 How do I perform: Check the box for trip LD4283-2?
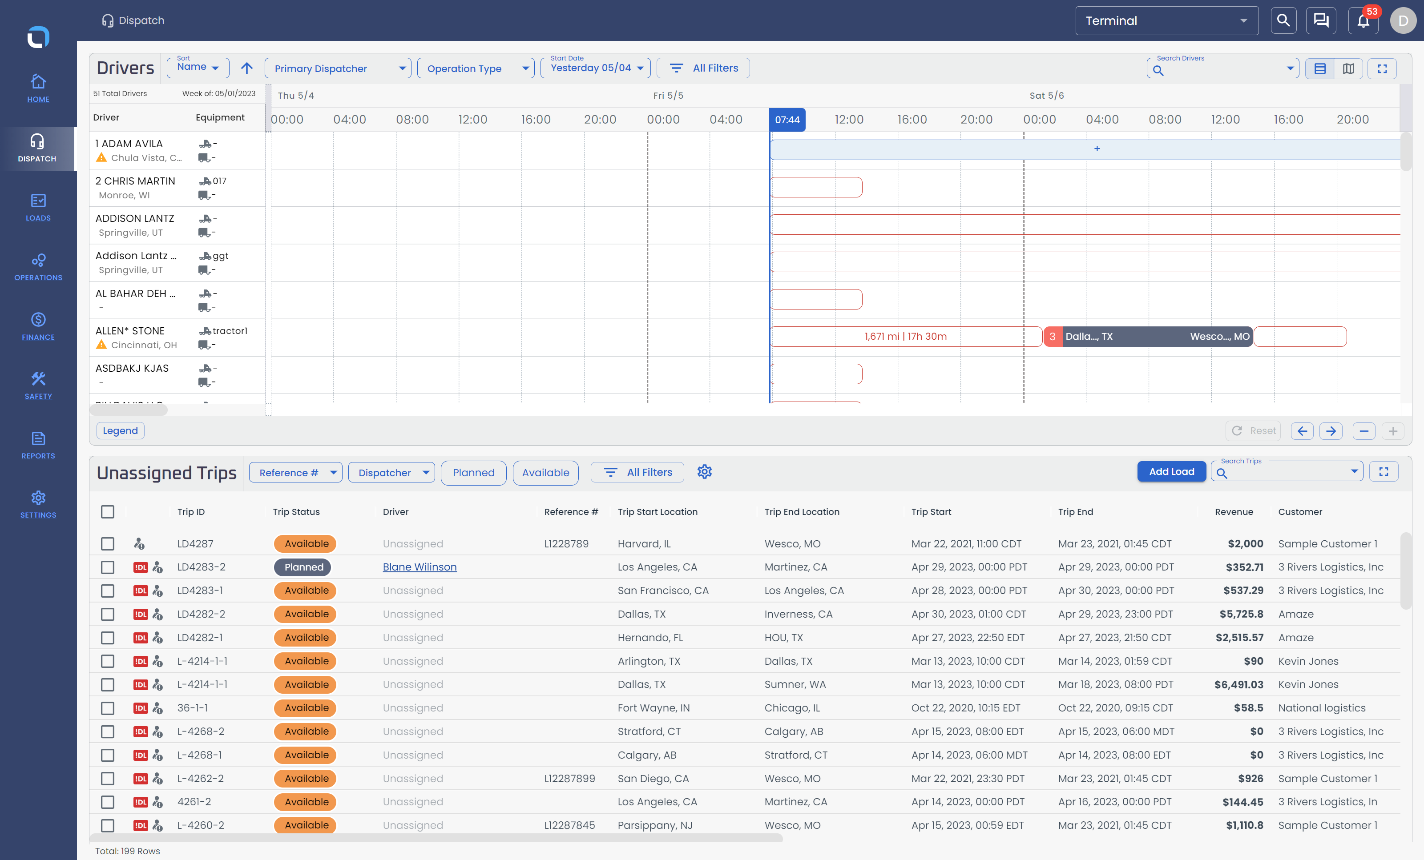coord(108,567)
